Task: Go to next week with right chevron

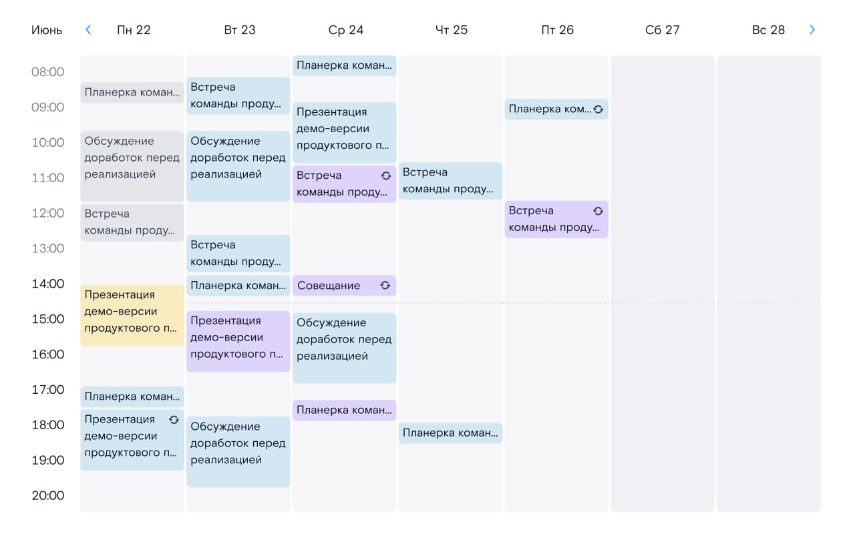Action: [812, 29]
